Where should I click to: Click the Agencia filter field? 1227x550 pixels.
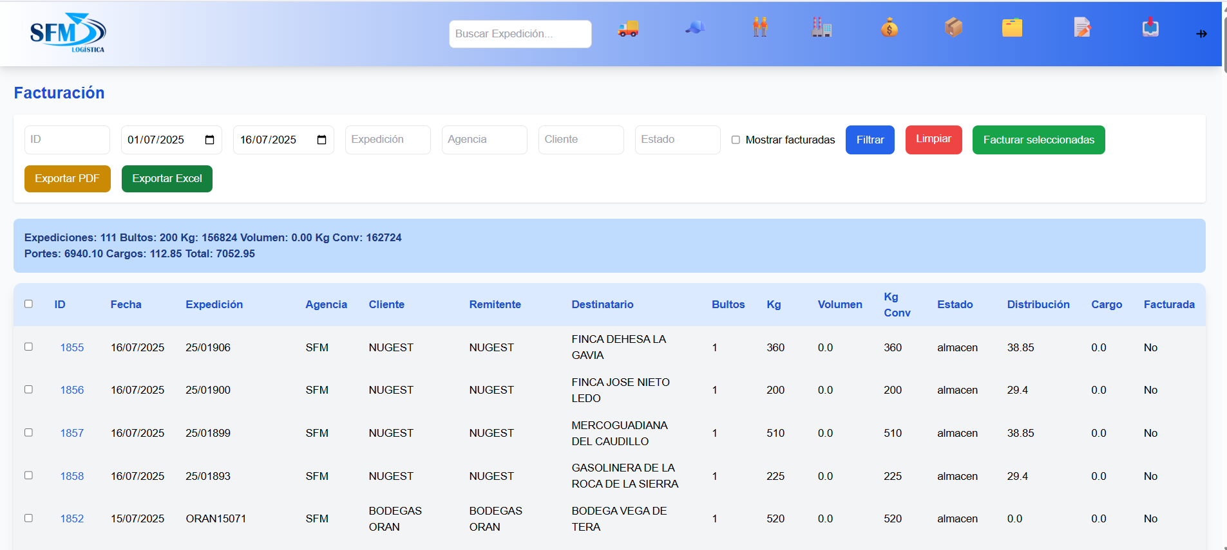click(x=484, y=140)
